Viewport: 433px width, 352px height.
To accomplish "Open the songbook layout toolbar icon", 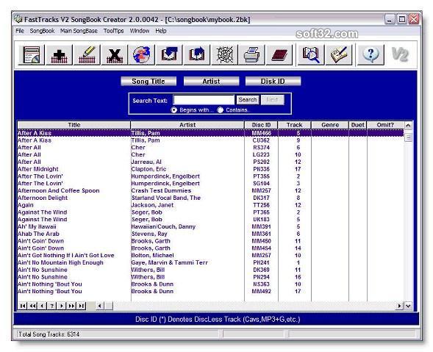I will click(31, 54).
